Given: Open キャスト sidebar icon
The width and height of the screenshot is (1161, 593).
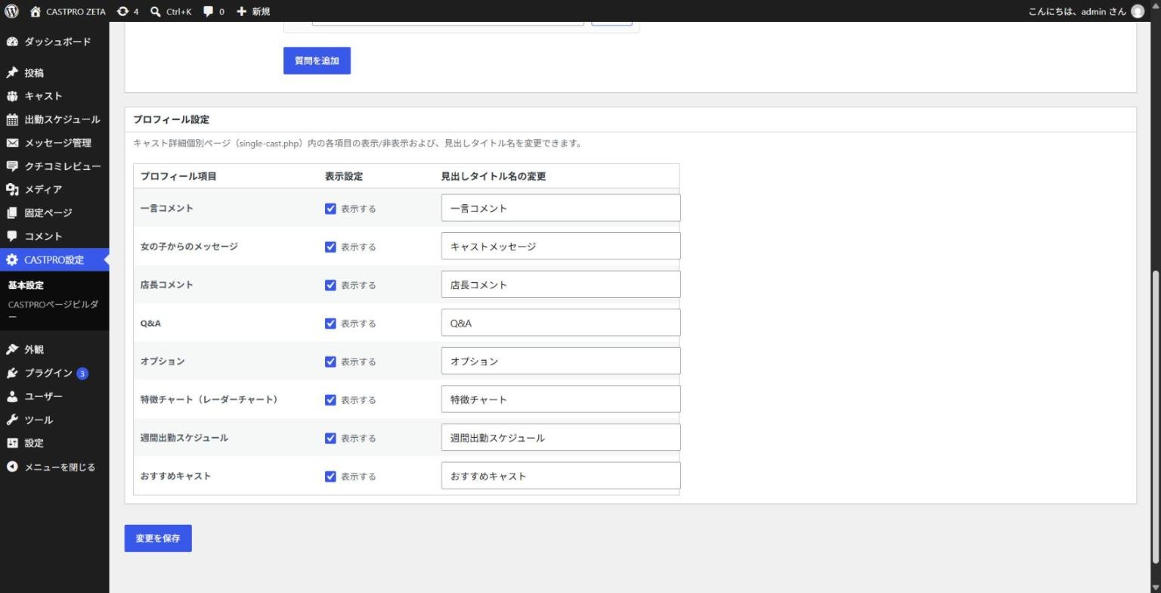Looking at the screenshot, I should [12, 96].
